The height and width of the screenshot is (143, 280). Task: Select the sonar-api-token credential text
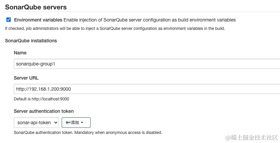pyautogui.click(x=34, y=123)
